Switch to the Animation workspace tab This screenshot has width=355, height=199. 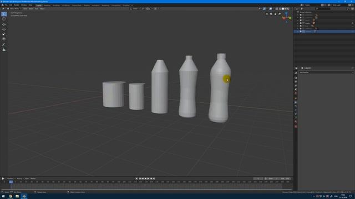95,5
